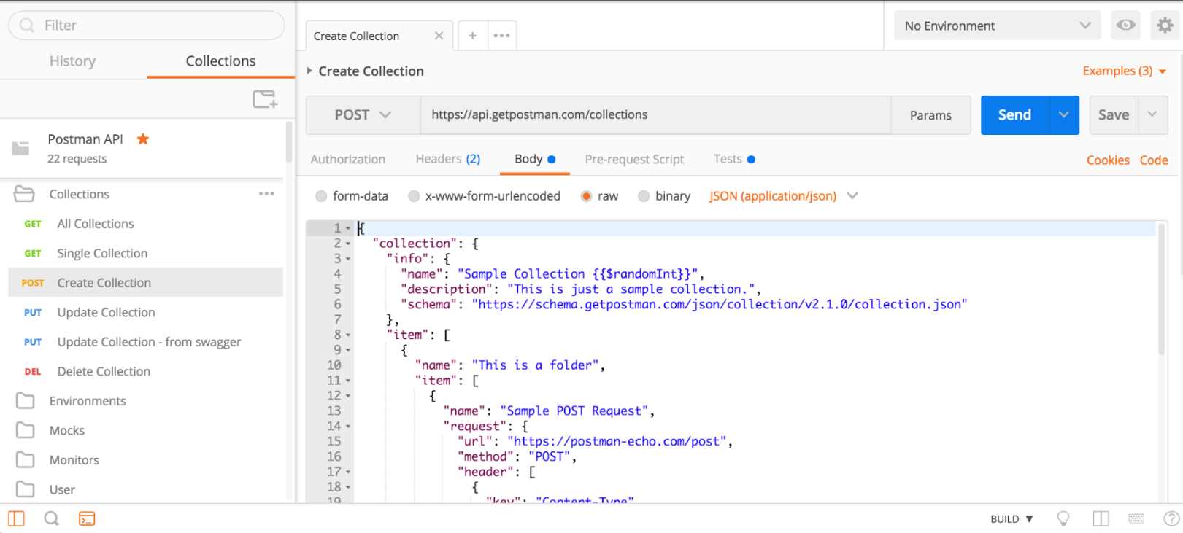Select the Delete Collection DEL request
Image resolution: width=1183 pixels, height=533 pixels.
tap(146, 371)
